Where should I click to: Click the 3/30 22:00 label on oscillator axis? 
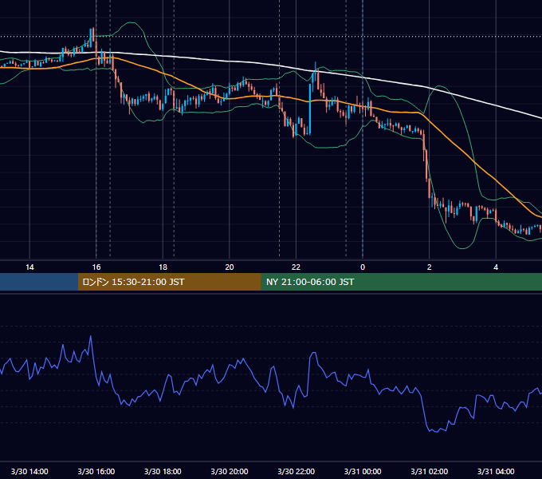coord(297,471)
